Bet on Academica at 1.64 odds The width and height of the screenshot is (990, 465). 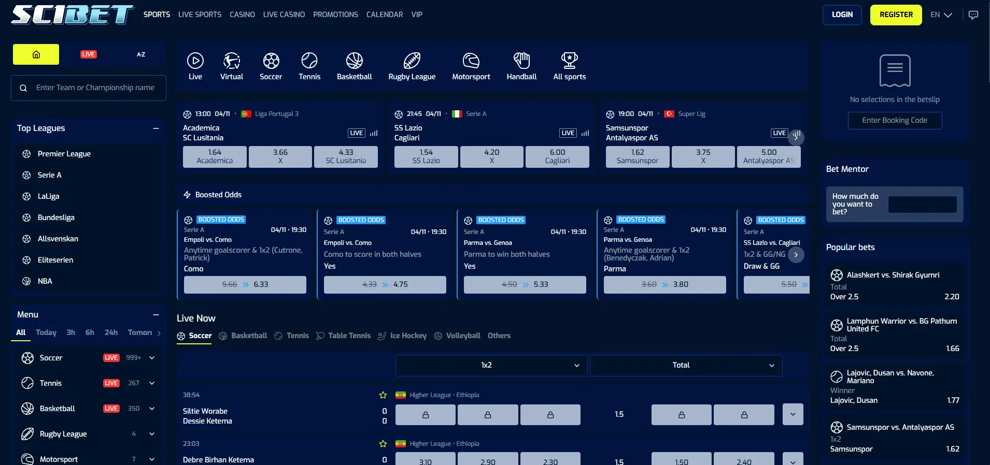tap(215, 157)
